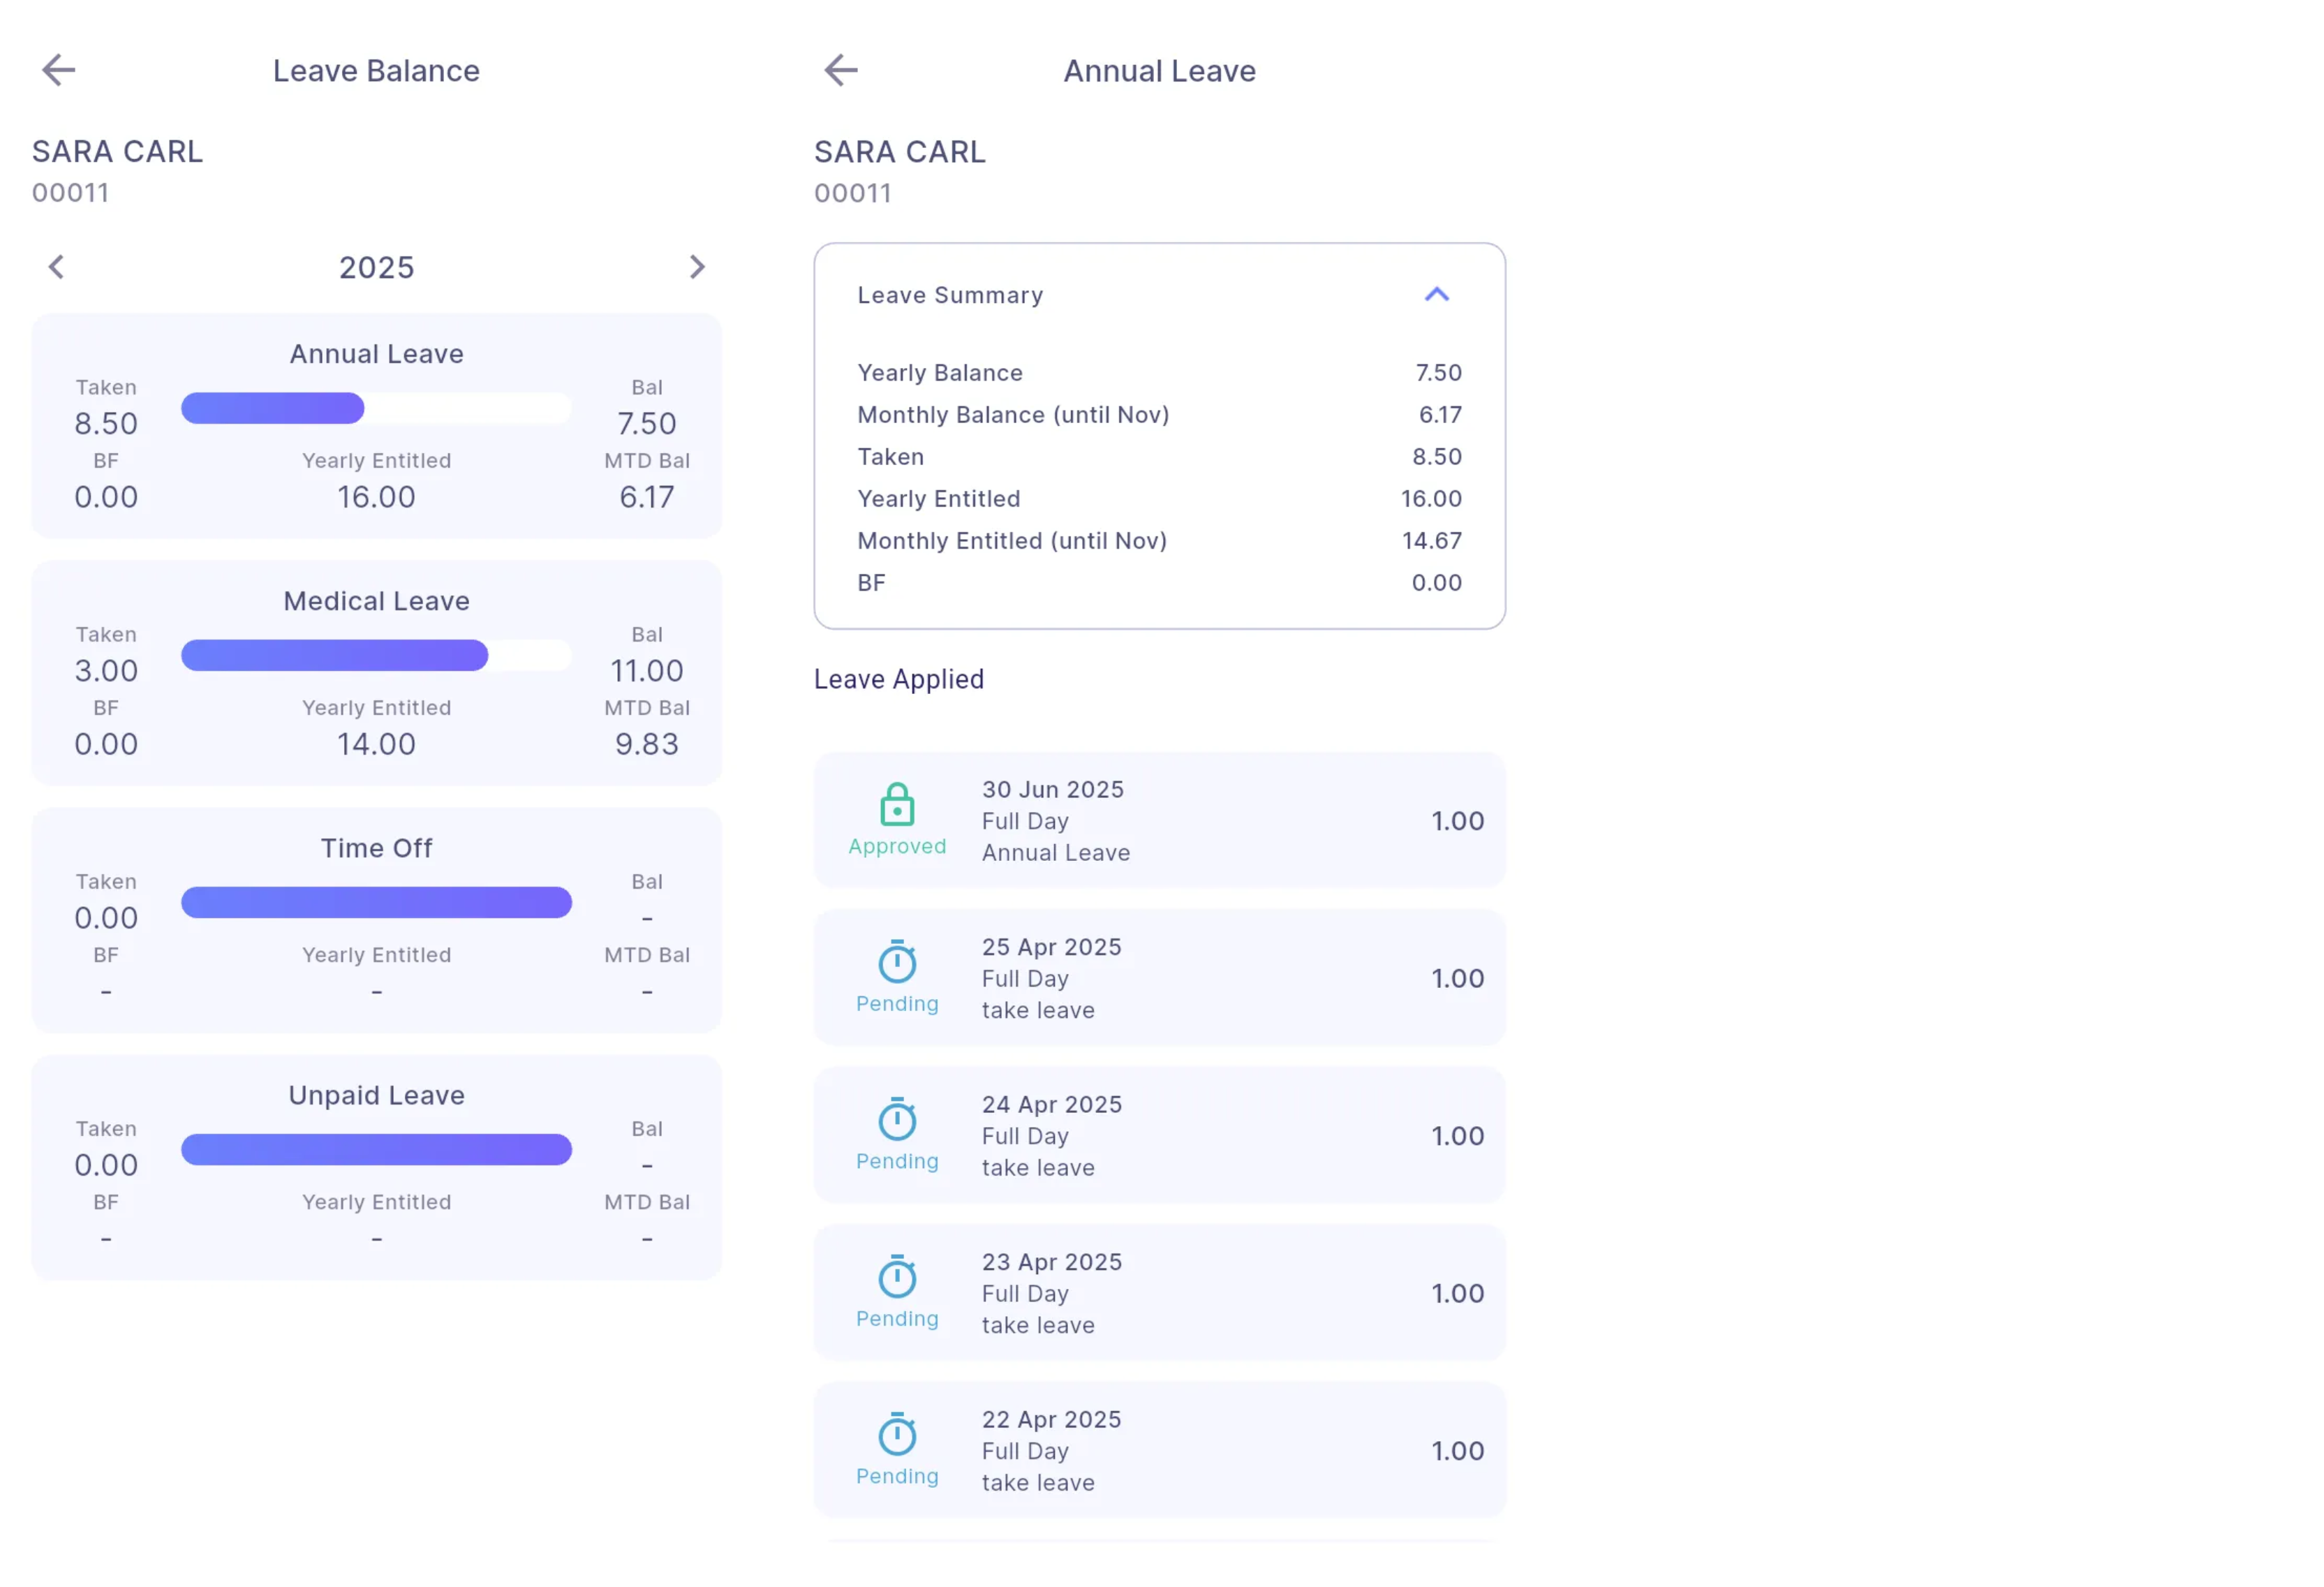Click the Leave Summary header text
This screenshot has width=2324, height=1587.
[950, 295]
